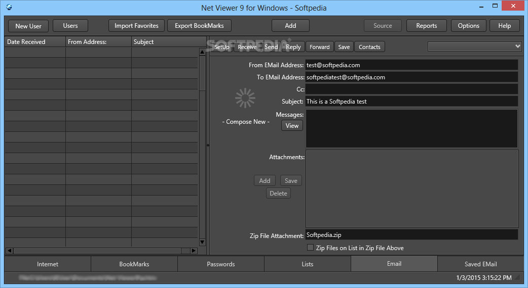This screenshot has width=528, height=288.
Task: Maximize the Net Viewer window
Action: [495, 6]
